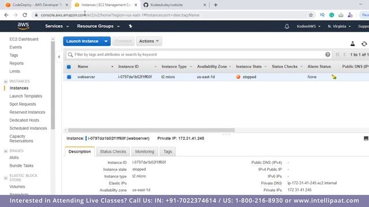Refresh the instances list
The image size is (369, 207).
point(364,44)
